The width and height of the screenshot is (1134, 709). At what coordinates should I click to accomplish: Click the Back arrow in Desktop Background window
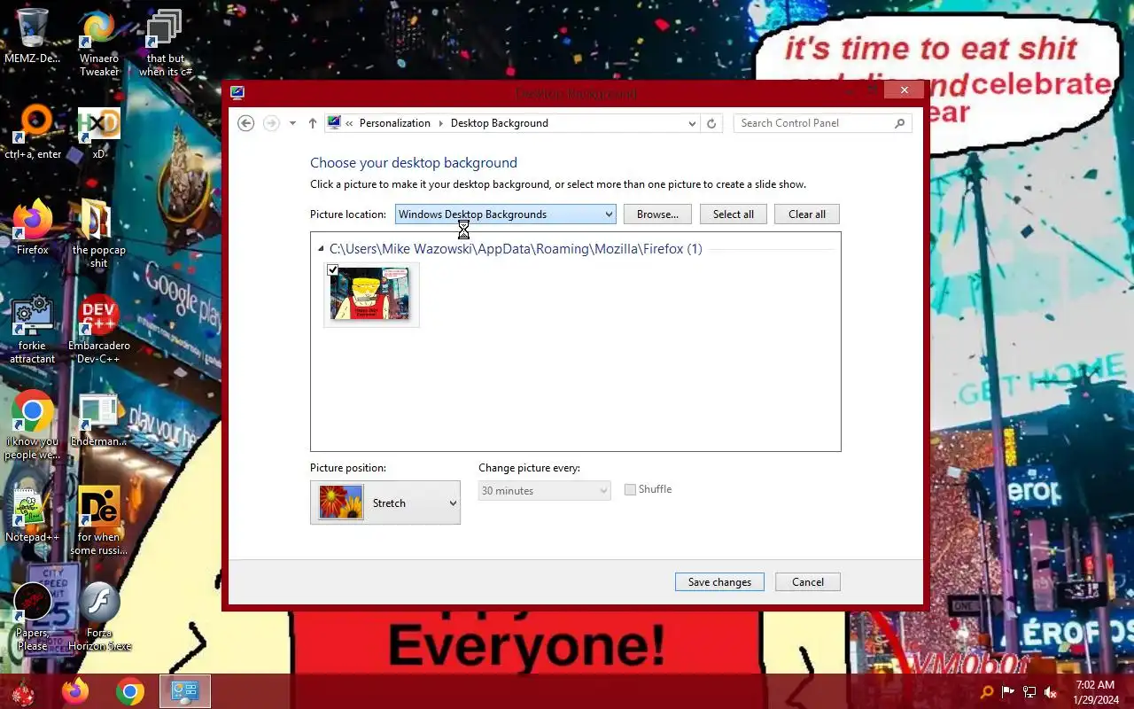pyautogui.click(x=246, y=123)
